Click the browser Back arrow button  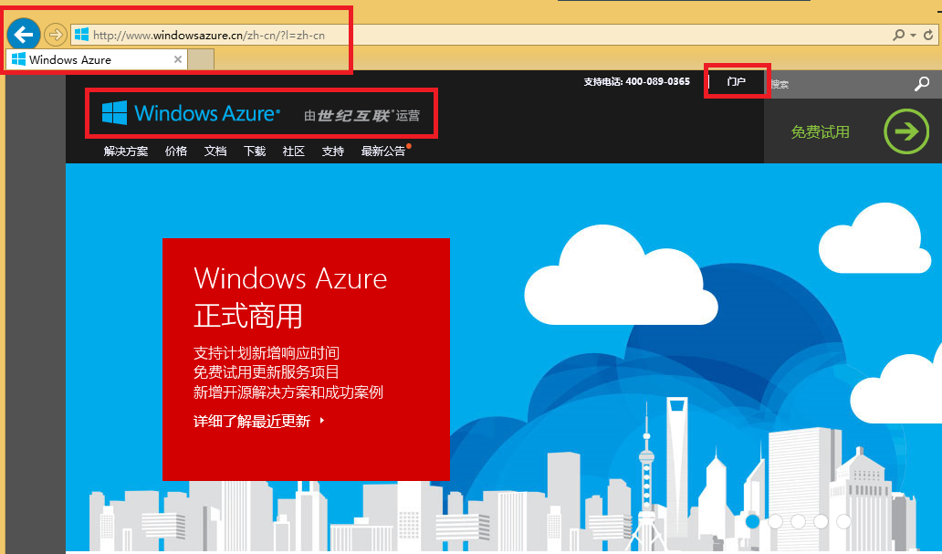(x=24, y=35)
